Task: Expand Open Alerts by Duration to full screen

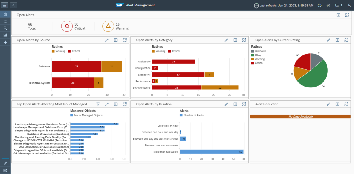Action: pyautogui.click(x=244, y=104)
